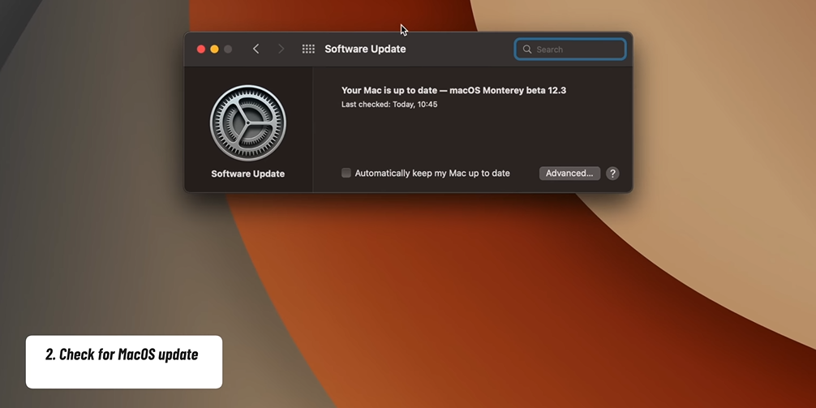The image size is (816, 408).
Task: Click the 'Your Mac is up to date' message
Action: coord(453,90)
